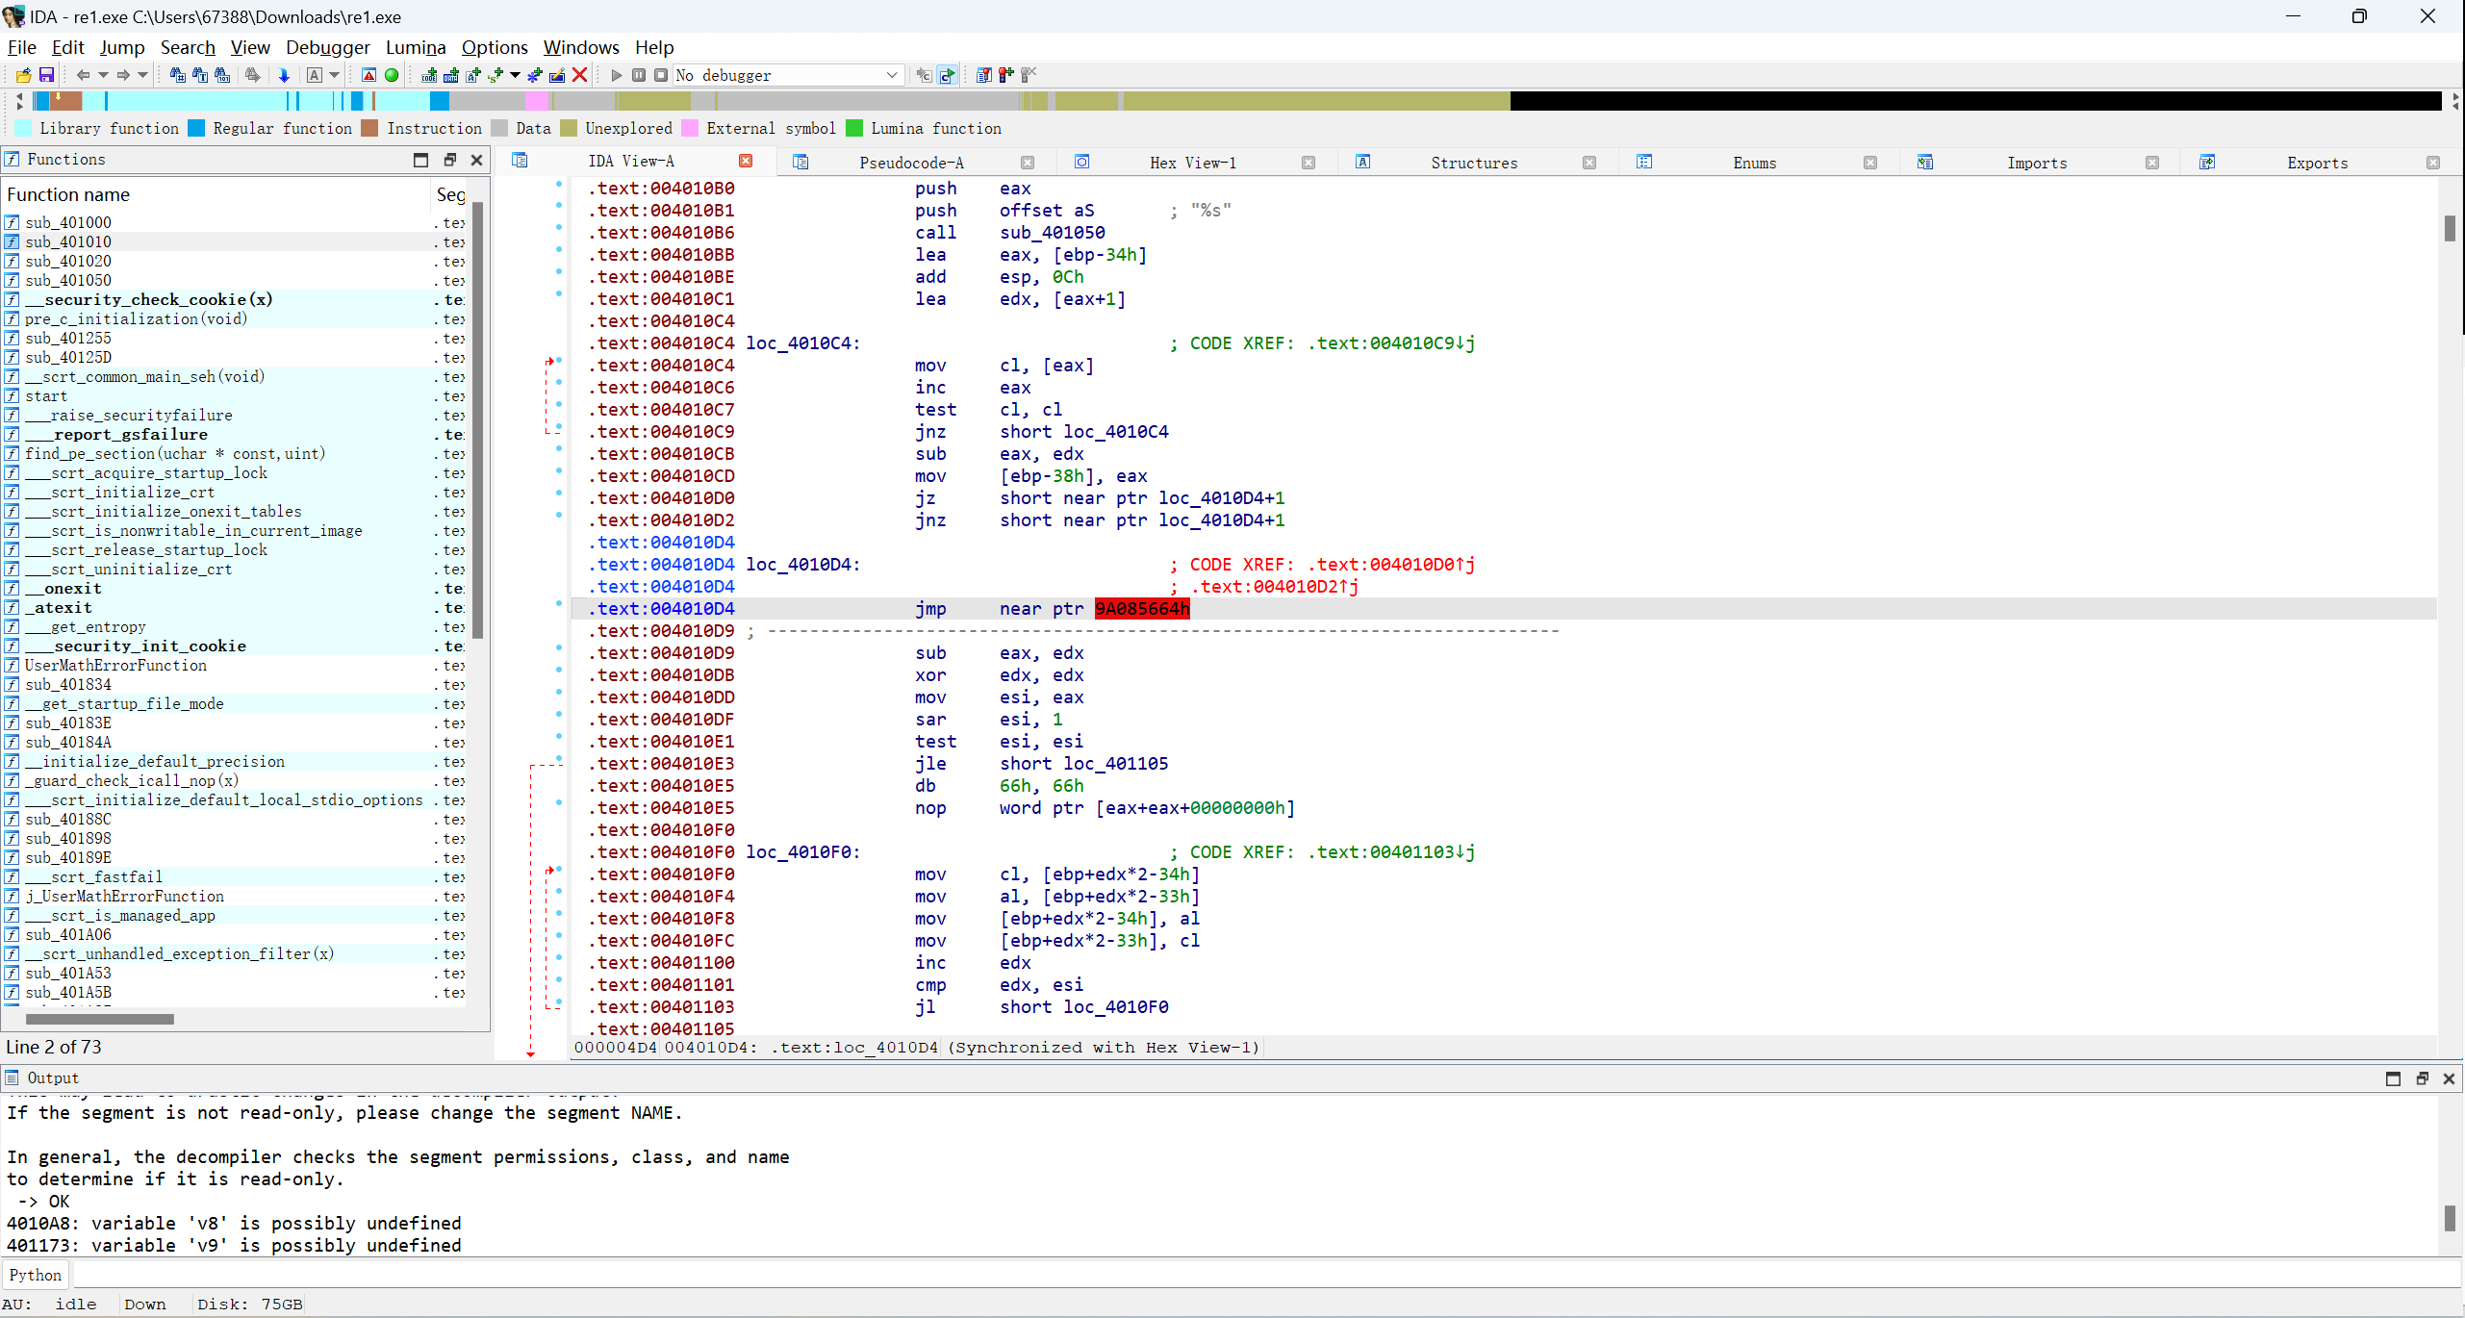Open the 'No debugger' combo box

pos(789,75)
